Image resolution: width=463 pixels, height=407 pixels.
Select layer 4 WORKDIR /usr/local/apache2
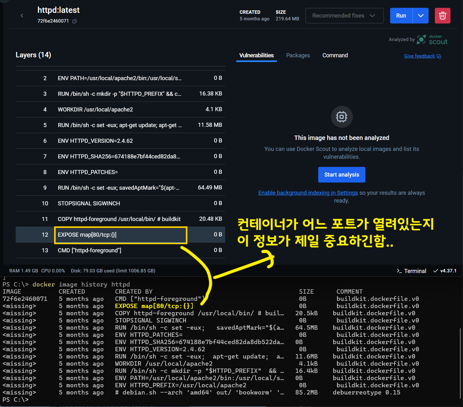[x=120, y=109]
